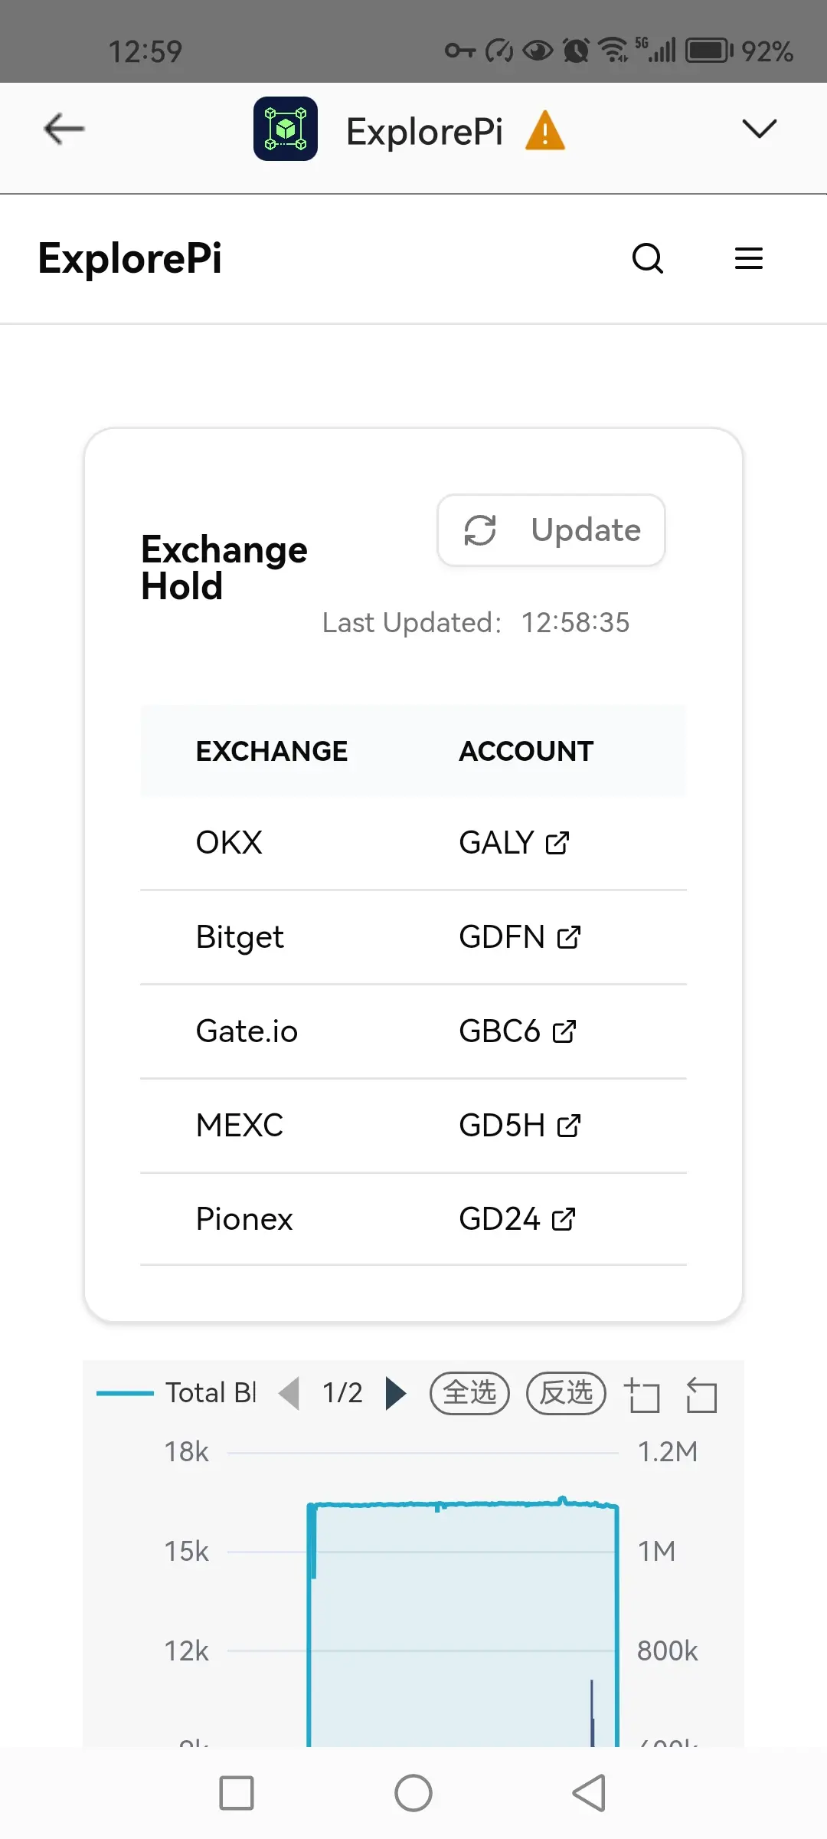Image resolution: width=827 pixels, height=1839 pixels.
Task: Open the Gate.io GBC6 account link
Action: coord(518,1031)
